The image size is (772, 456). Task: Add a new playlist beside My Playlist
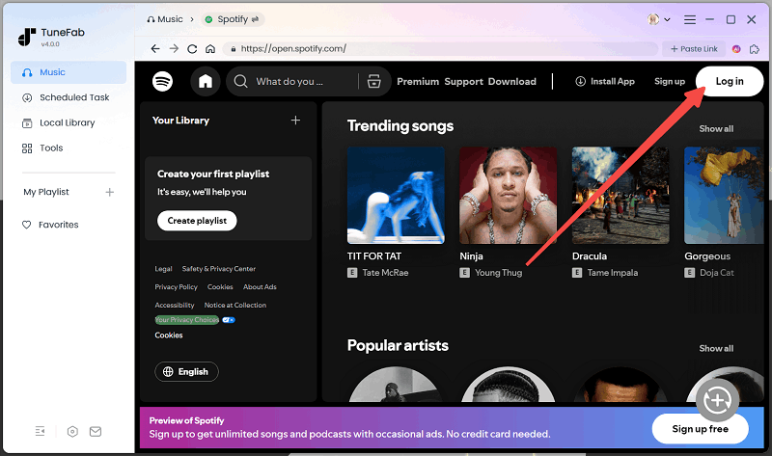click(x=109, y=192)
